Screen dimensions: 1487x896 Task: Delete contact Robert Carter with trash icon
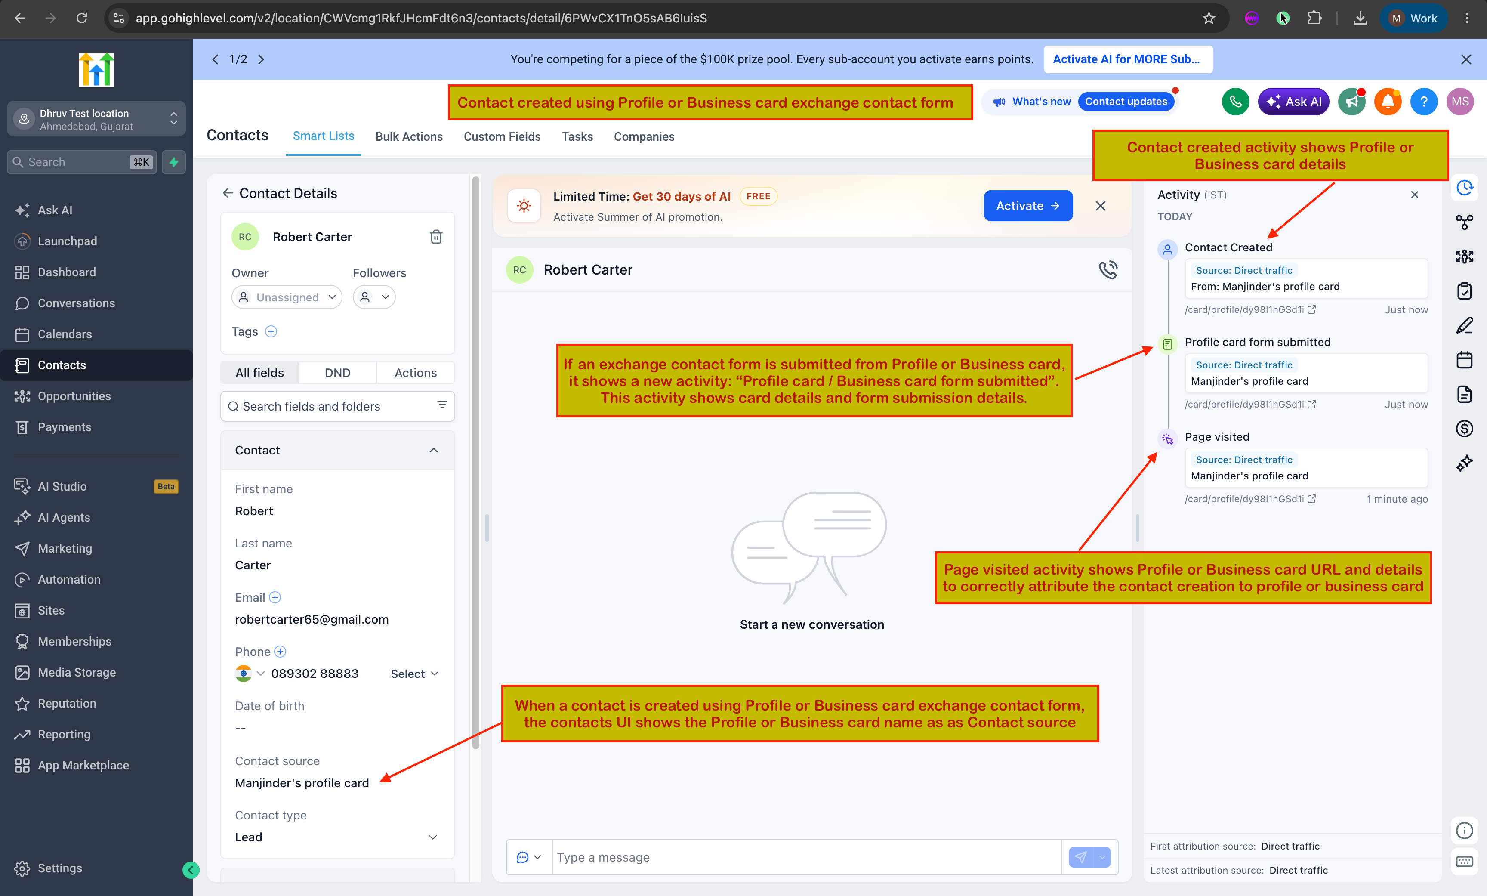[x=436, y=237]
